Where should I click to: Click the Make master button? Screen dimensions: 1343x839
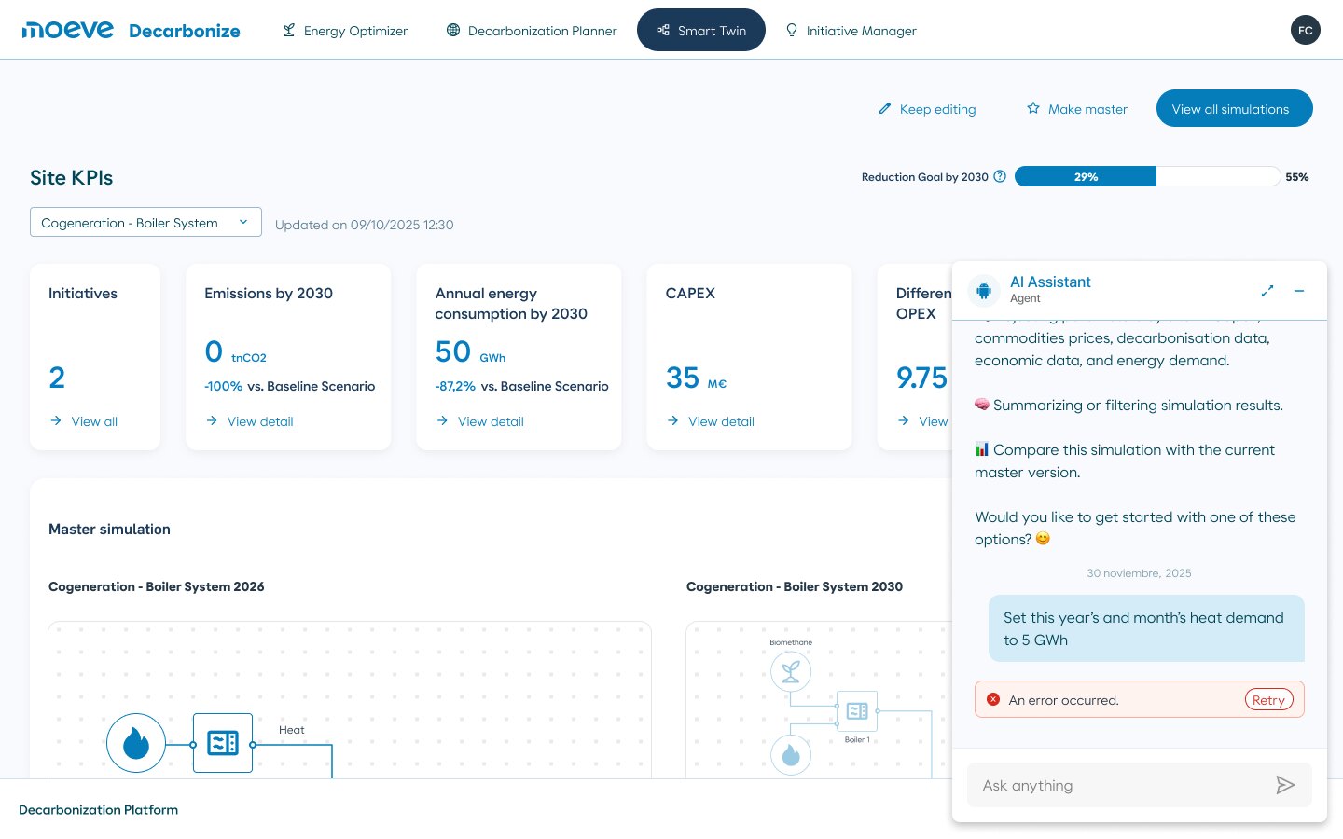point(1077,109)
